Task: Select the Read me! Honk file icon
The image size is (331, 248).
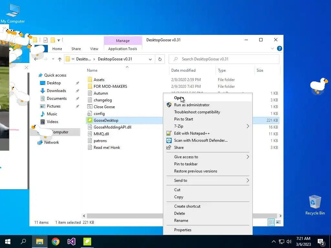Action: pyautogui.click(x=90, y=147)
